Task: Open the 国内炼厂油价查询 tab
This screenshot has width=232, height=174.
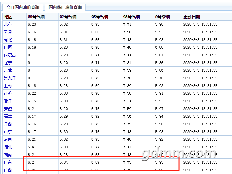Action: click(65, 7)
